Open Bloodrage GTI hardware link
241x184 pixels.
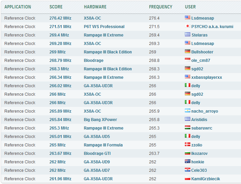coord(97,154)
